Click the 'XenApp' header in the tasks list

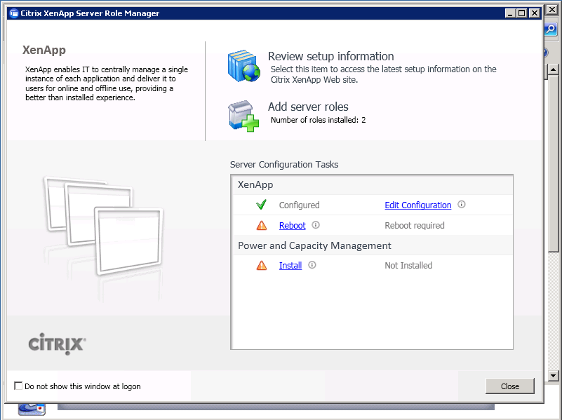point(255,184)
